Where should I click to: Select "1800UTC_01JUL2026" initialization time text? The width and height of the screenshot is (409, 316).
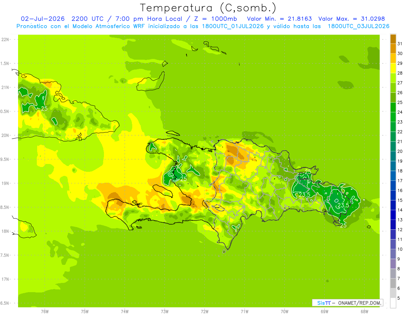(x=233, y=26)
